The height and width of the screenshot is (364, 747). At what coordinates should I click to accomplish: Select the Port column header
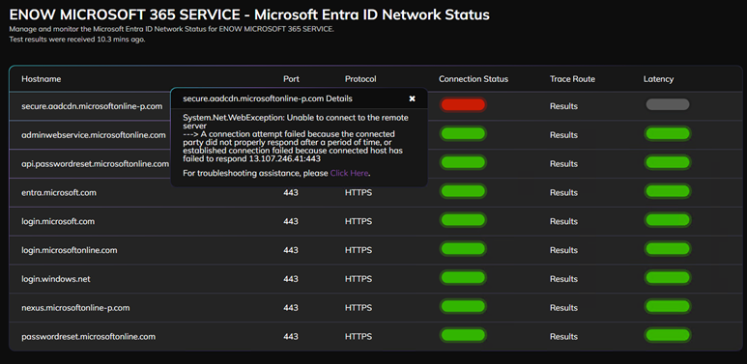point(291,79)
